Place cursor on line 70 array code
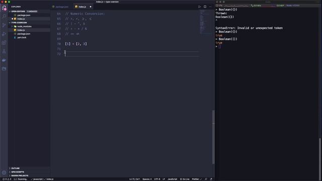Viewport: 322px width, 181px height. coord(76,44)
